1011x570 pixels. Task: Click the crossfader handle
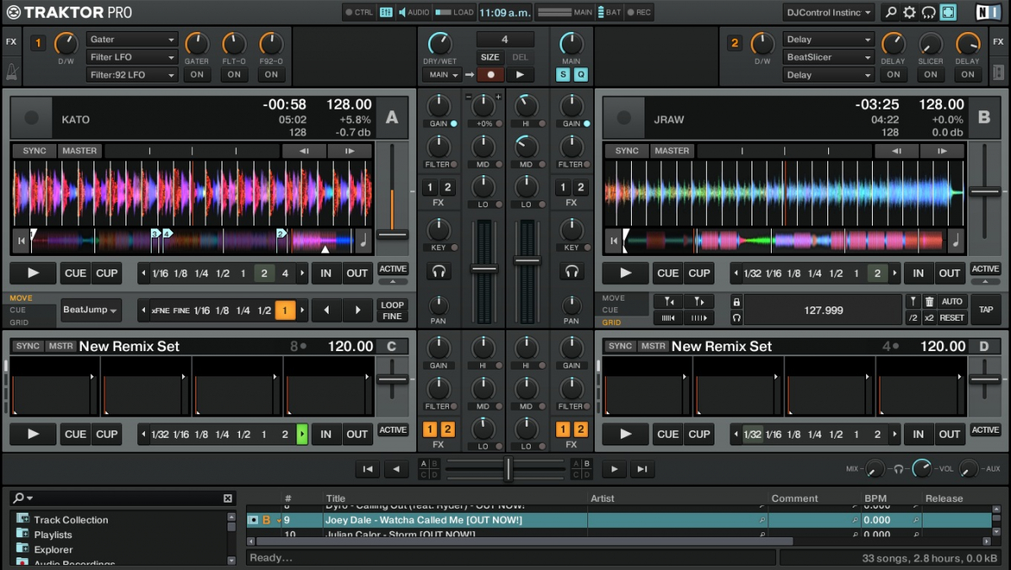tap(508, 469)
